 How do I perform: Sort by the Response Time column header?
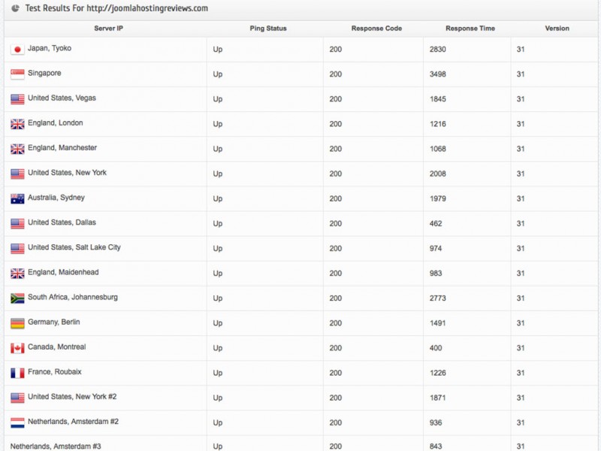[470, 29]
